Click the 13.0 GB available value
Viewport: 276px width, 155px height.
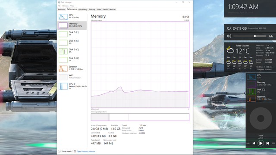tap(116, 129)
